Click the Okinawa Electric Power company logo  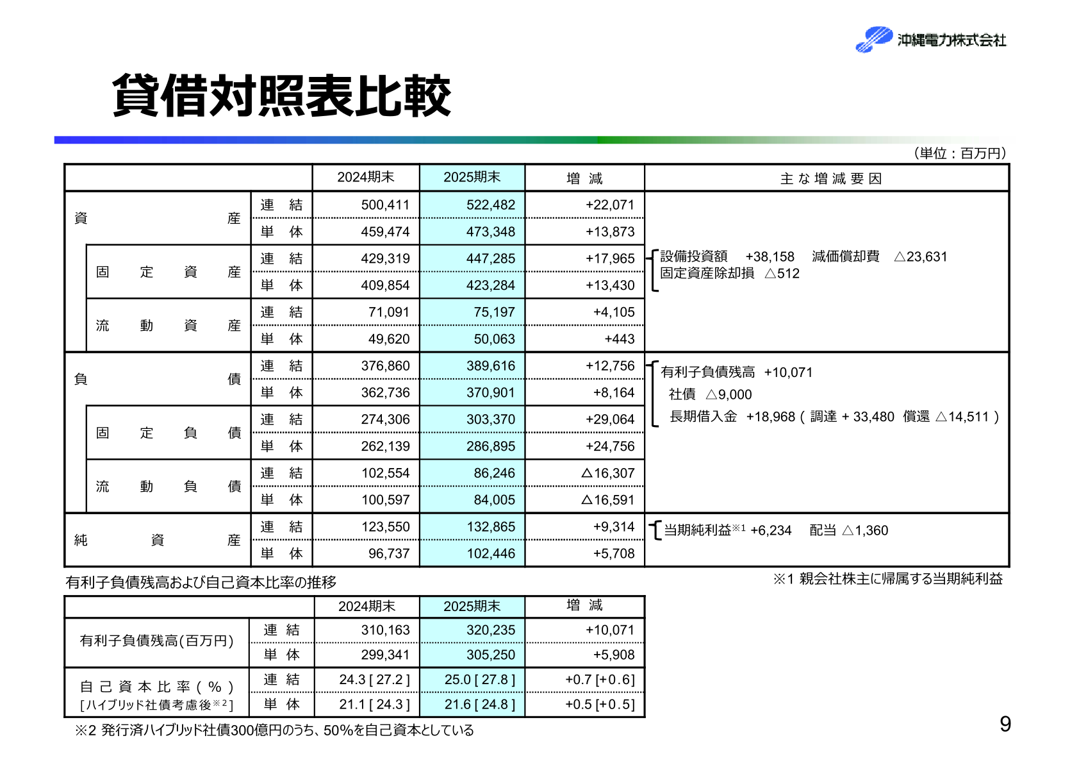(931, 39)
